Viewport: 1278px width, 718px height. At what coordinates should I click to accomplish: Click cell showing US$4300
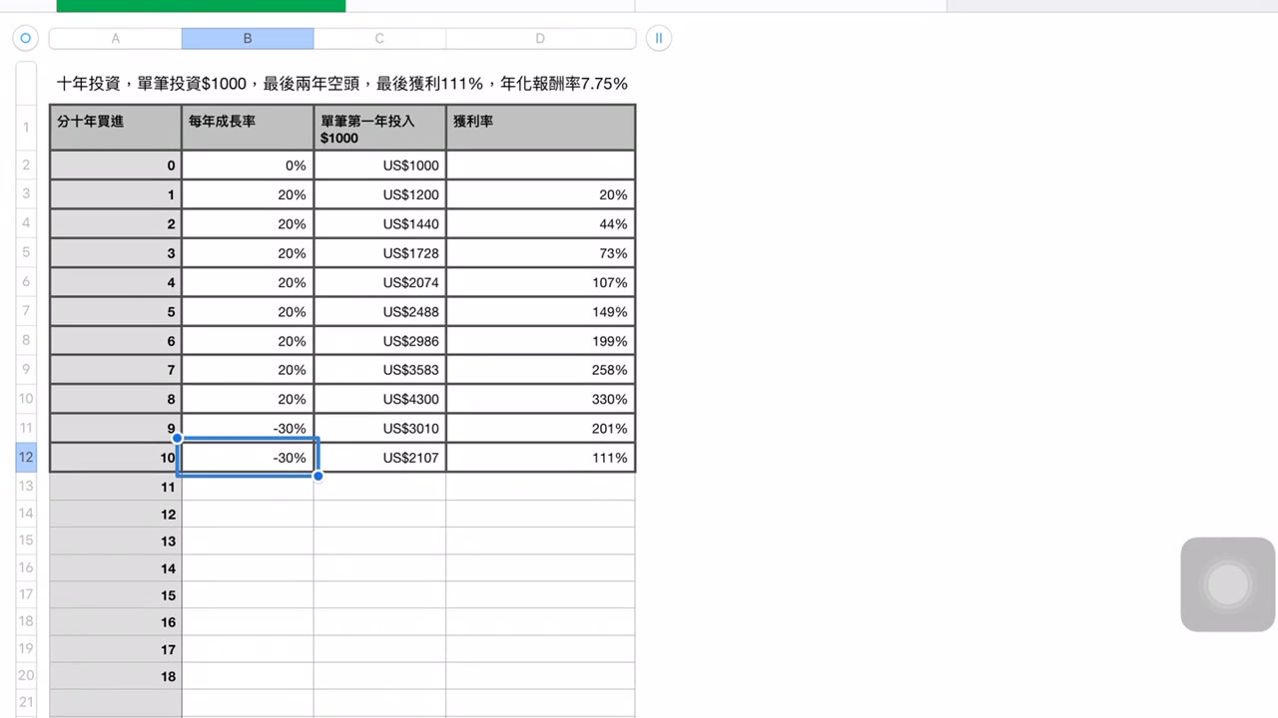point(379,399)
